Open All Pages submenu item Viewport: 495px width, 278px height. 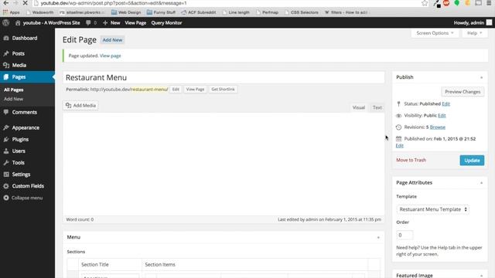click(x=14, y=90)
